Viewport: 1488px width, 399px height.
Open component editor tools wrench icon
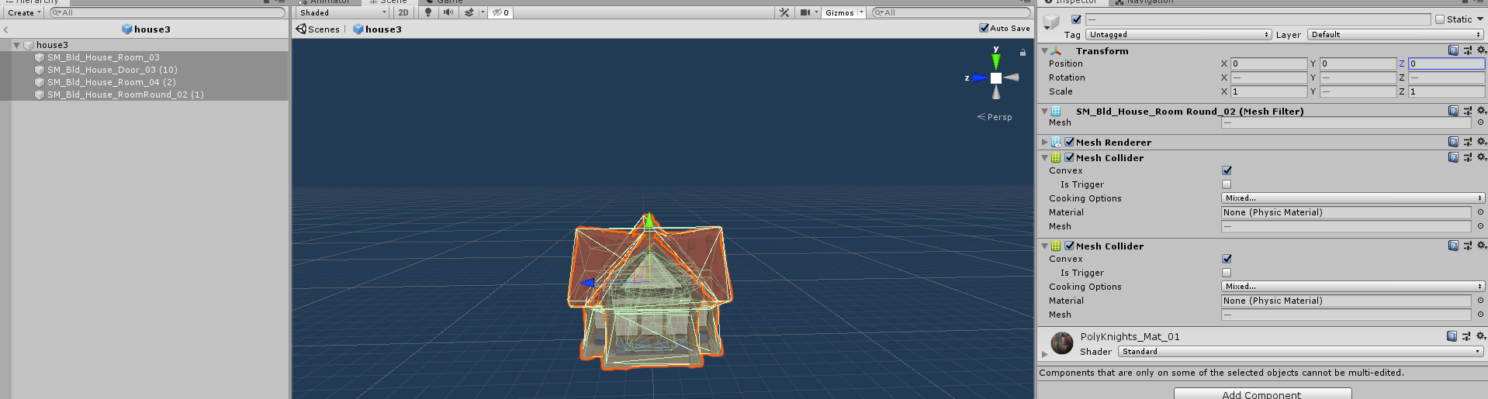point(784,12)
